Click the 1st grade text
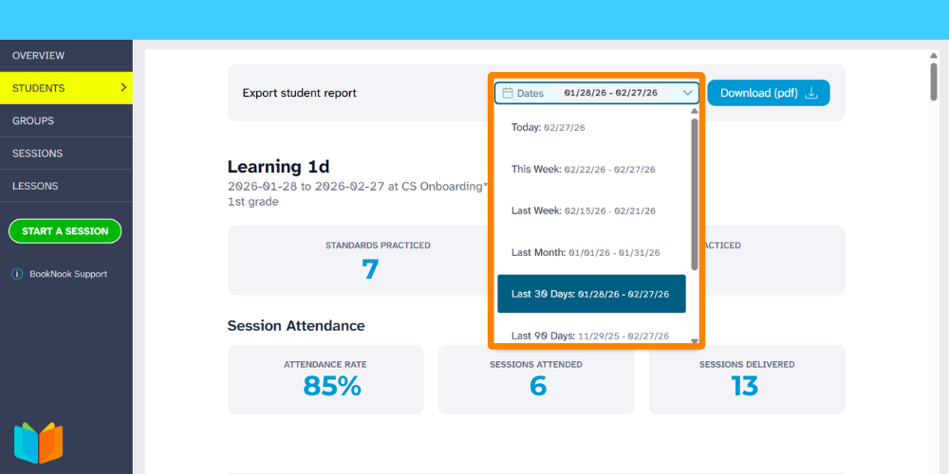This screenshot has height=474, width=949. click(253, 202)
